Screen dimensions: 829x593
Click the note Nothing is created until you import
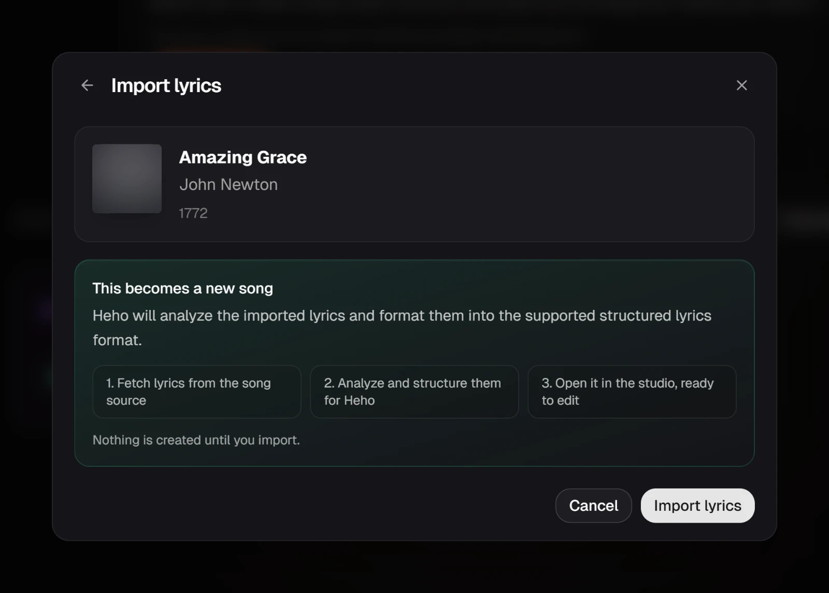[x=196, y=440]
